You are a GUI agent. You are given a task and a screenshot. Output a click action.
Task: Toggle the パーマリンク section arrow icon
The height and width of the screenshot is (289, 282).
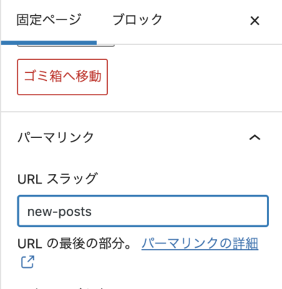[255, 137]
